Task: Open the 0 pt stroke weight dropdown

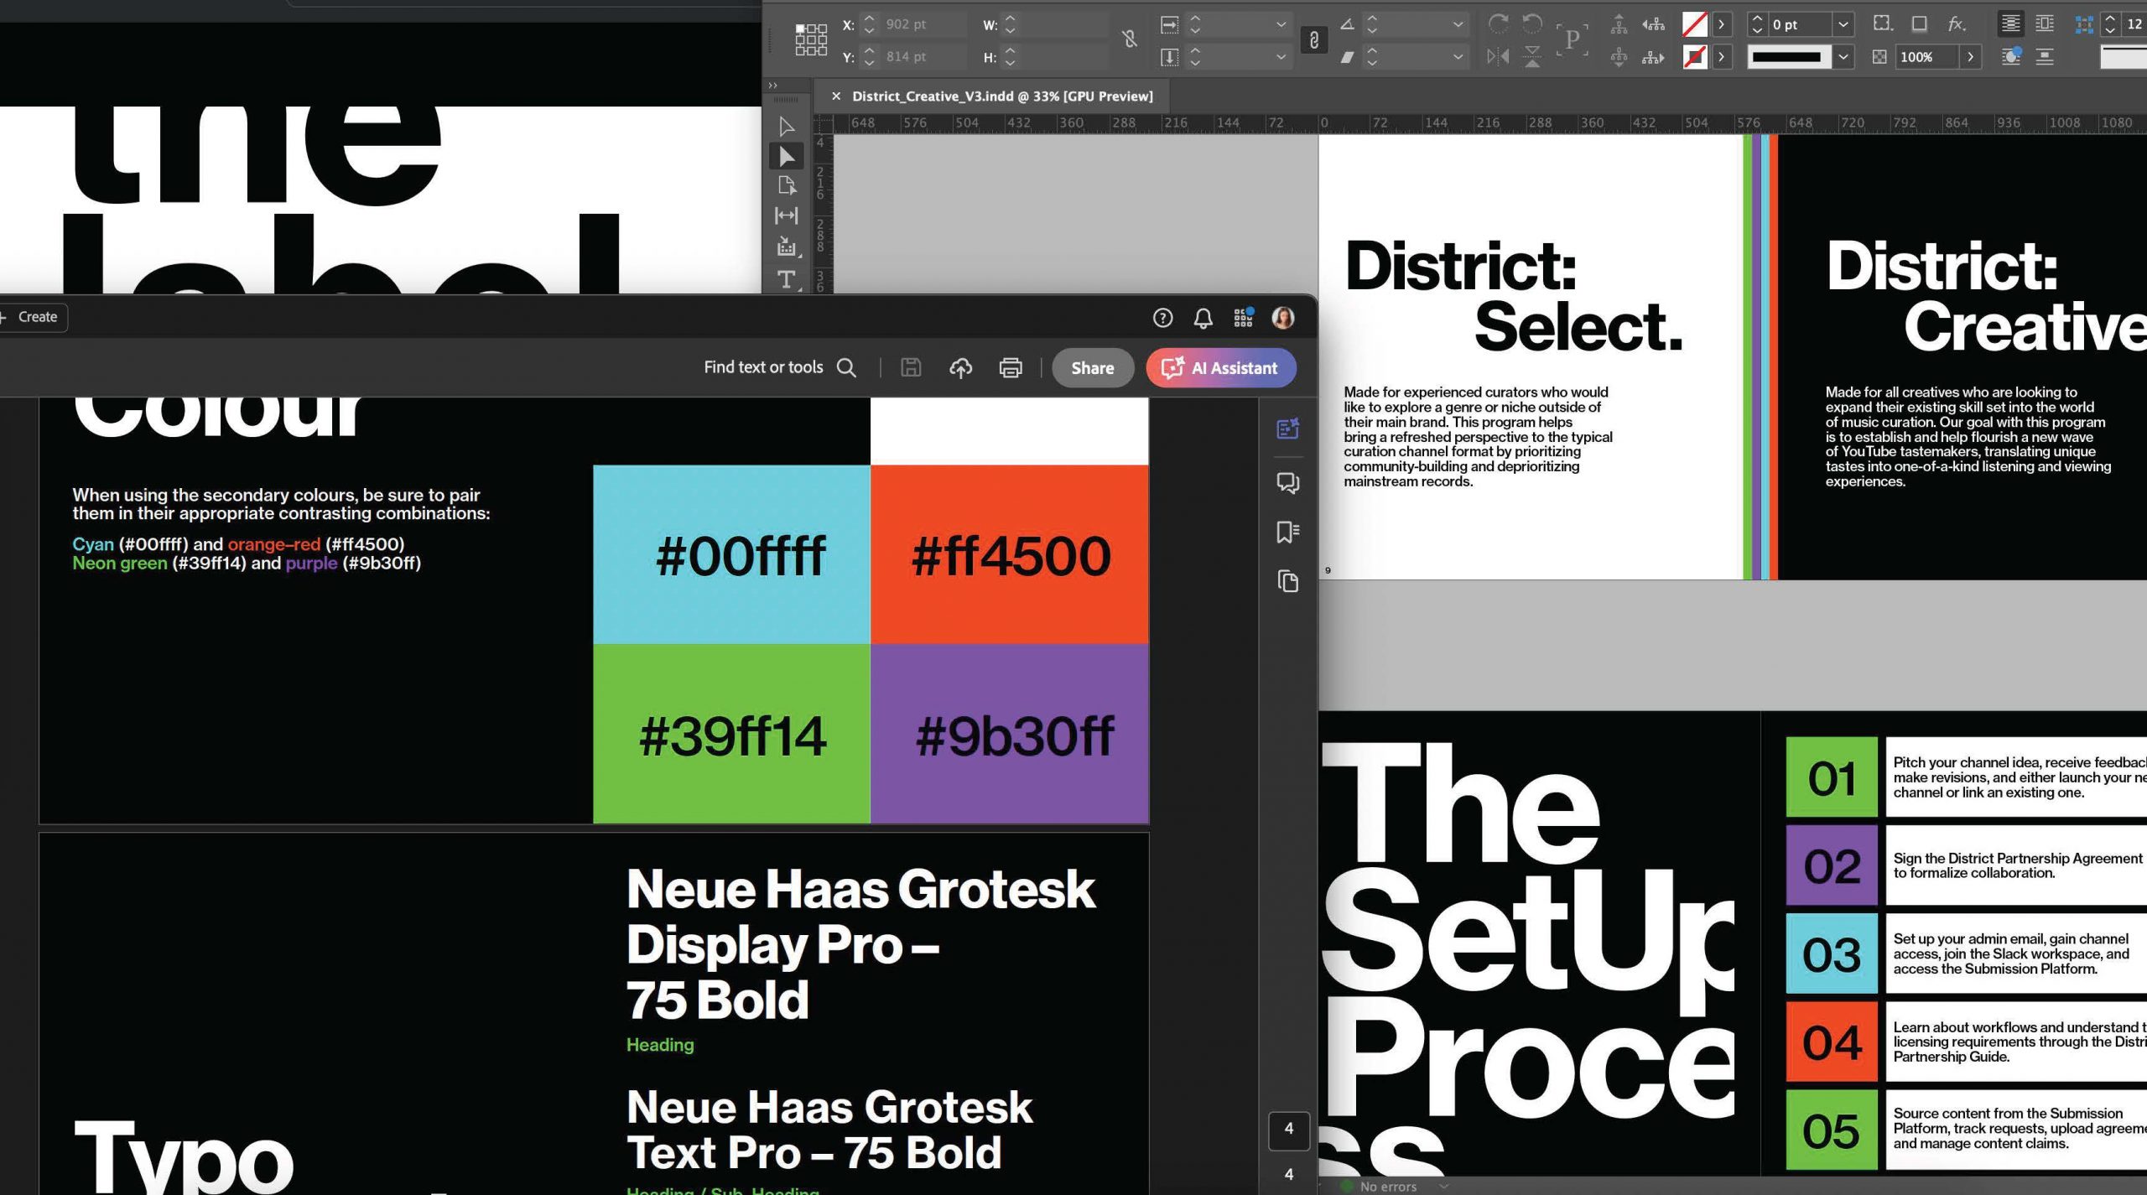Action: (1843, 24)
